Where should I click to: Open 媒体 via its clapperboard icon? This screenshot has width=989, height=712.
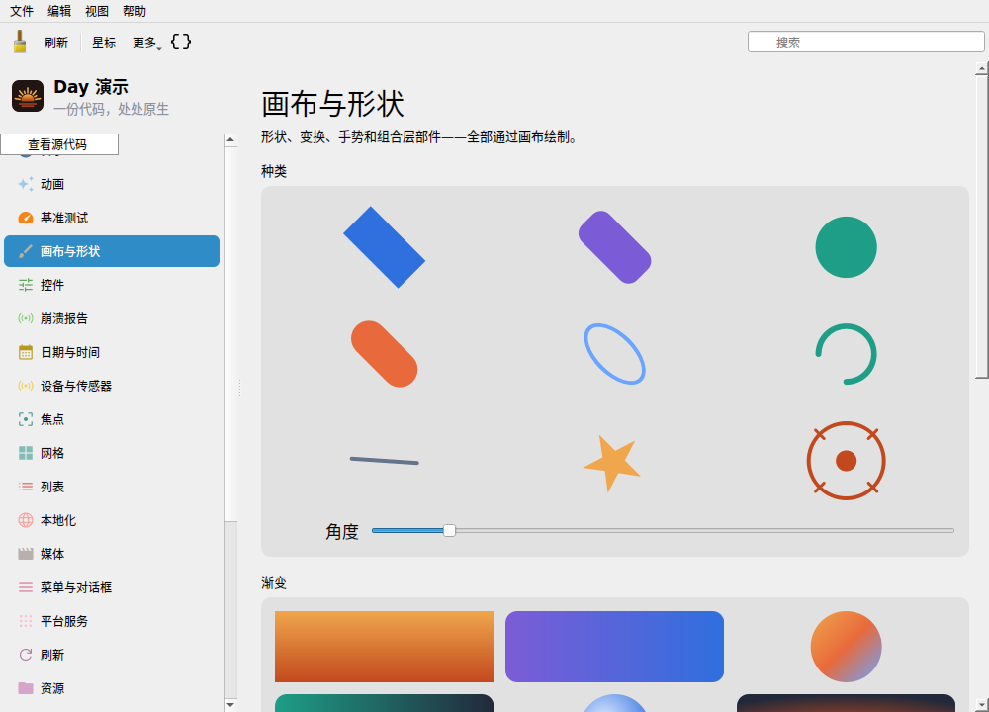coord(26,554)
